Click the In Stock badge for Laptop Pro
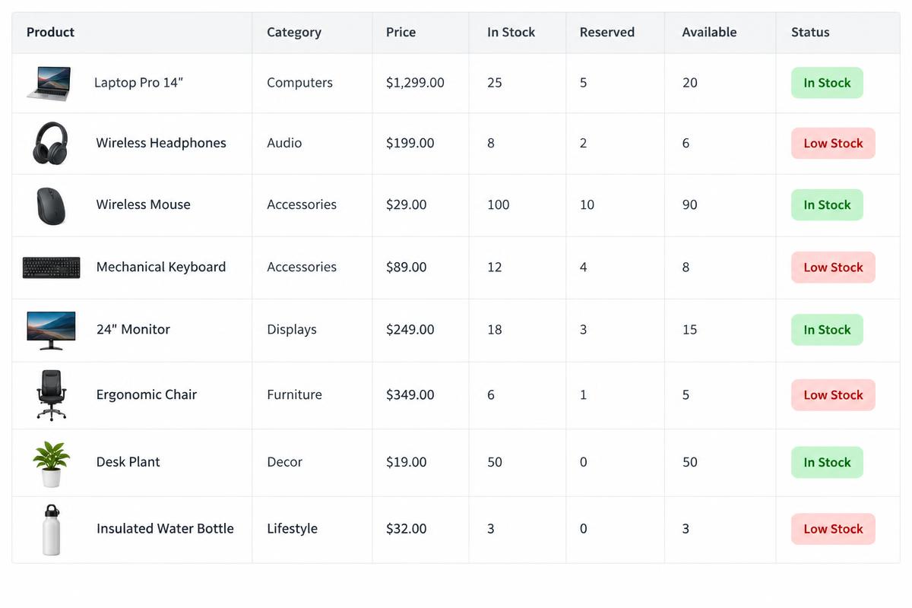Image resolution: width=912 pixels, height=608 pixels. coord(827,83)
